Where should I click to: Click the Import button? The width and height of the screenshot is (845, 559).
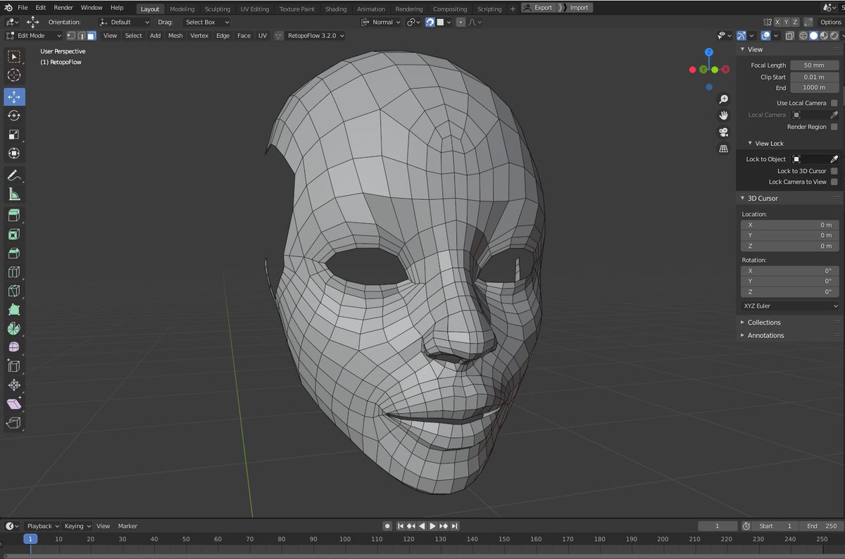point(575,8)
